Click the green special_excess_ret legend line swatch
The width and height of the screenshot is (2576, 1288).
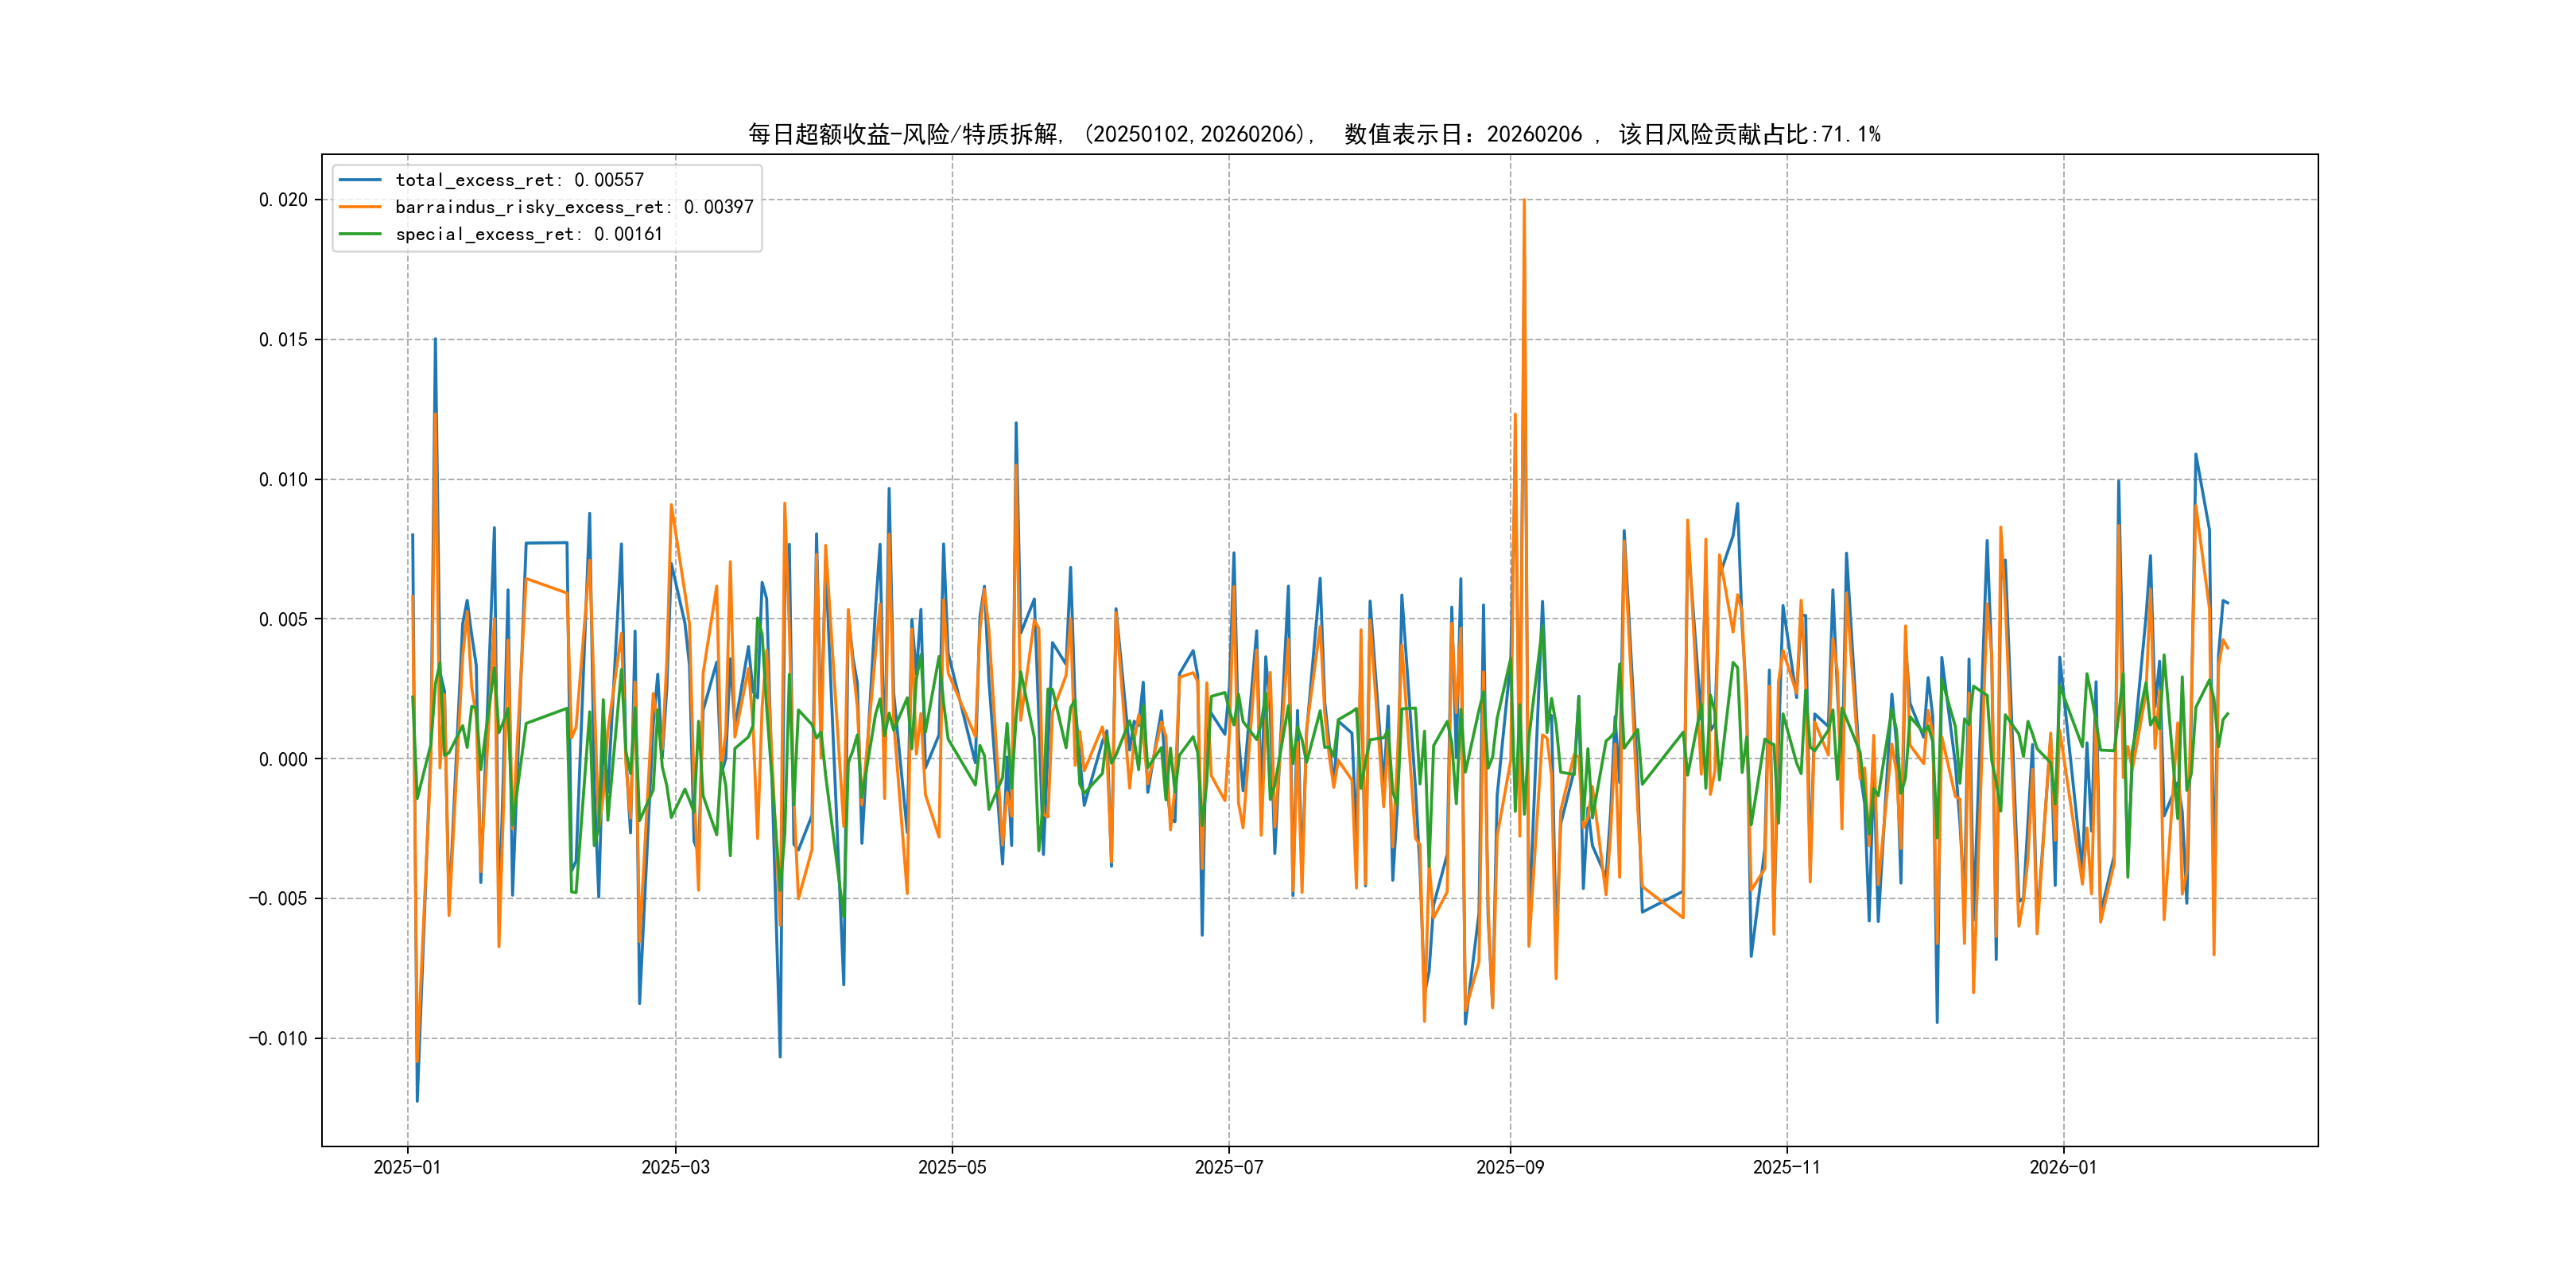[360, 234]
